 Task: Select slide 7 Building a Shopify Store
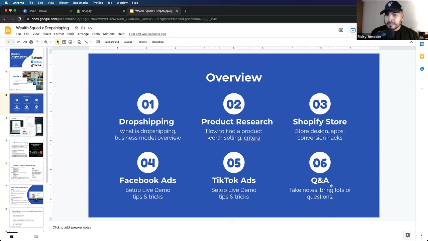pyautogui.click(x=26, y=194)
